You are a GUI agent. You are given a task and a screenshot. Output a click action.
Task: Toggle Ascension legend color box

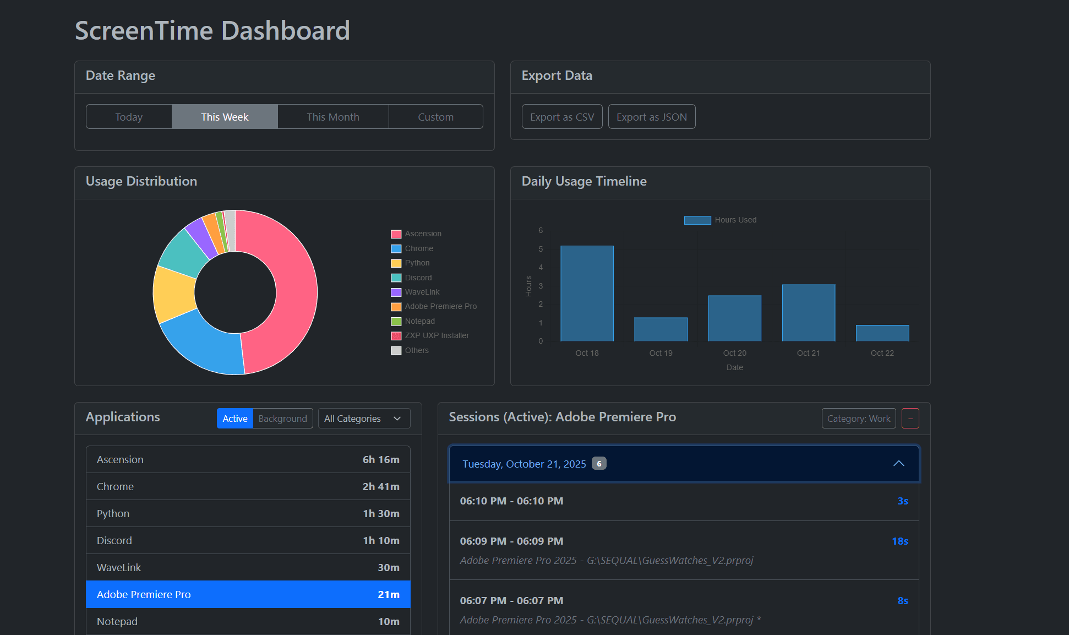[x=396, y=234]
